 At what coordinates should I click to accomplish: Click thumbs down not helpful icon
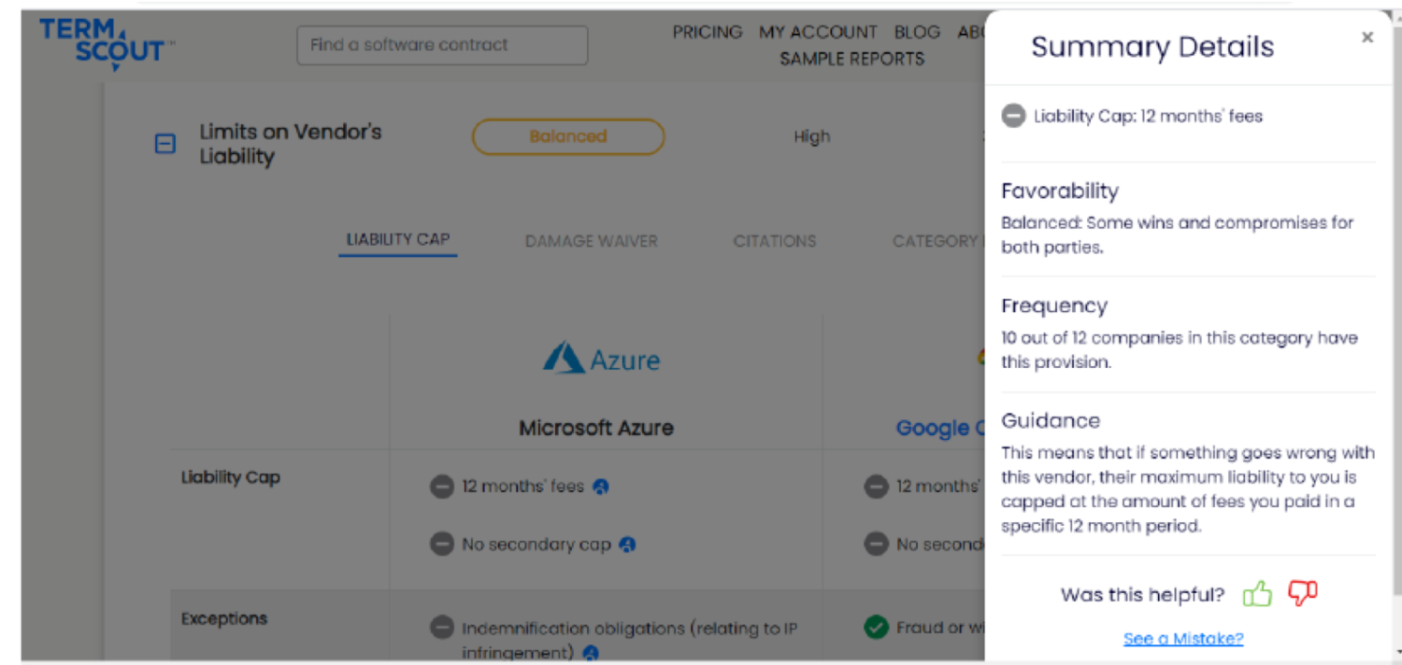[x=1302, y=593]
